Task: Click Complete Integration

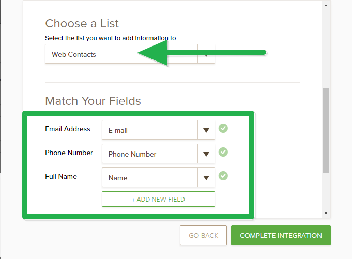Action: [x=281, y=235]
